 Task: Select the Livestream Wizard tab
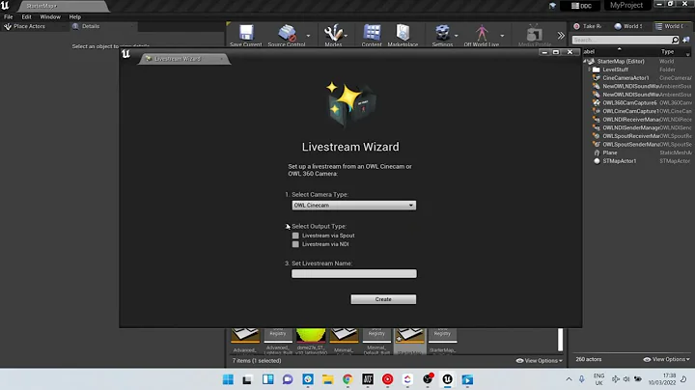pyautogui.click(x=183, y=59)
